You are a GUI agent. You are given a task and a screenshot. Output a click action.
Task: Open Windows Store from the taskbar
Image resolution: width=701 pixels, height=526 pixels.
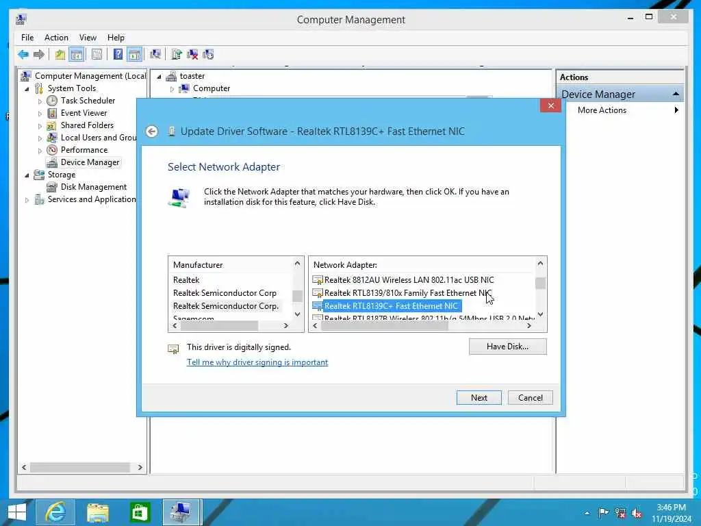(x=140, y=512)
